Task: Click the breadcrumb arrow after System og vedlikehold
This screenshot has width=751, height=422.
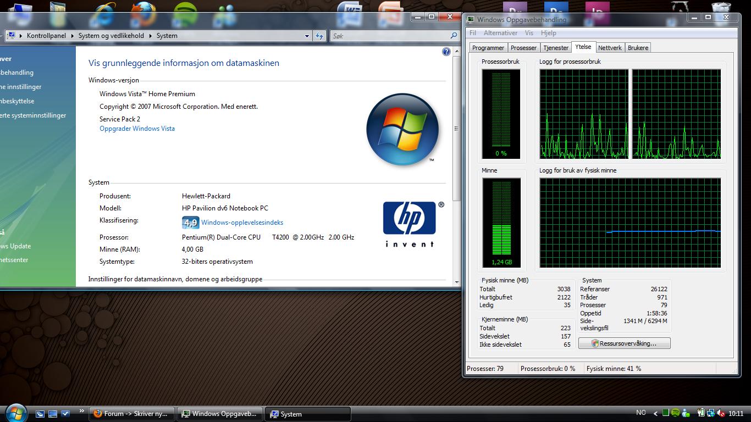Action: pyautogui.click(x=150, y=36)
